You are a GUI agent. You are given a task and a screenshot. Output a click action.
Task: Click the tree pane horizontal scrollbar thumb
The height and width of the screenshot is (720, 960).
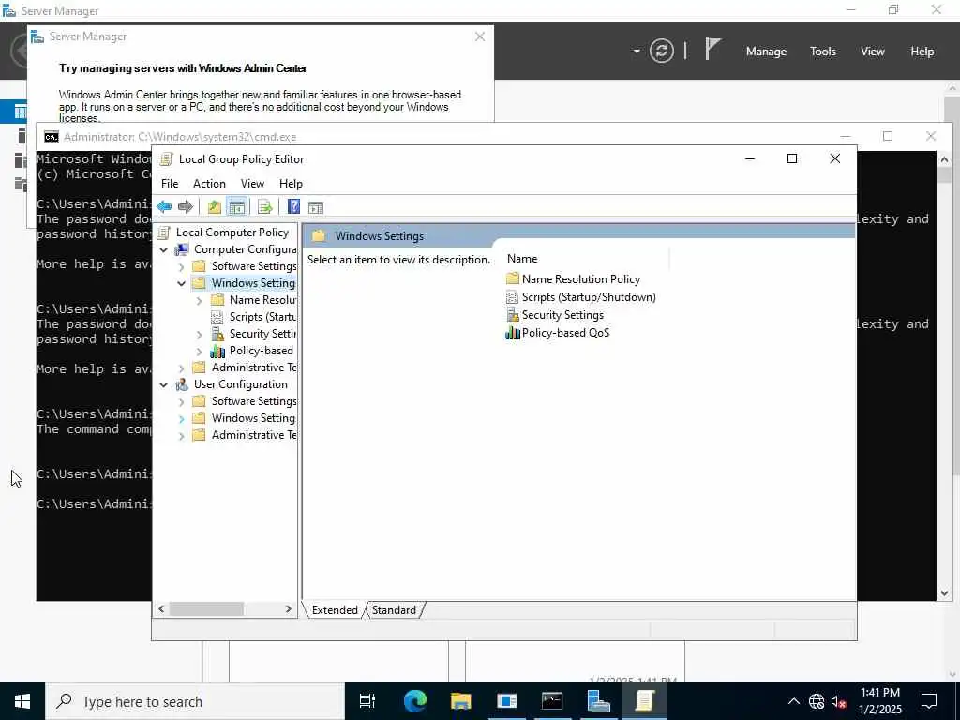point(206,609)
